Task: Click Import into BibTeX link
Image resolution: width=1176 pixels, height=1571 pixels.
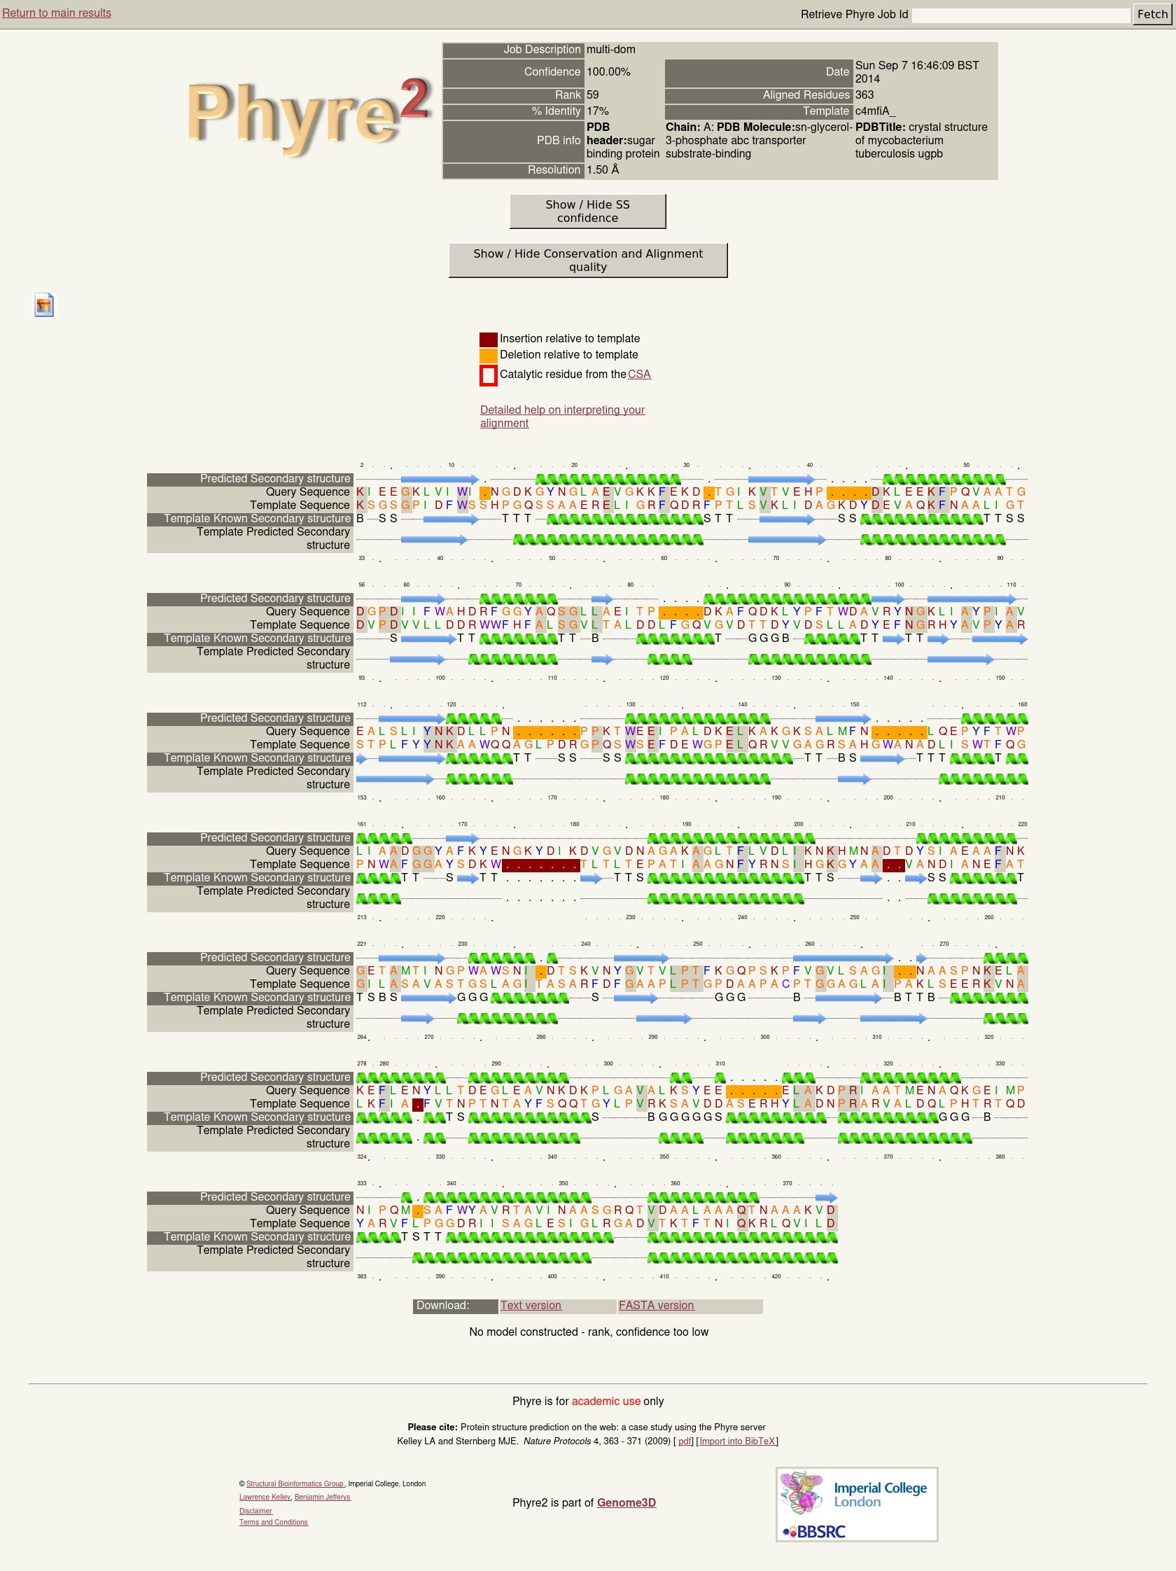Action: [736, 1441]
